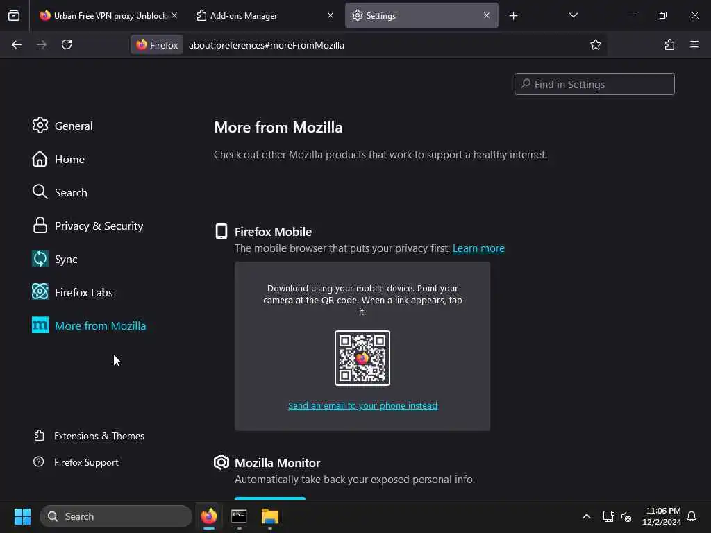Click the Home house icon
This screenshot has width=711, height=533.
[40, 159]
